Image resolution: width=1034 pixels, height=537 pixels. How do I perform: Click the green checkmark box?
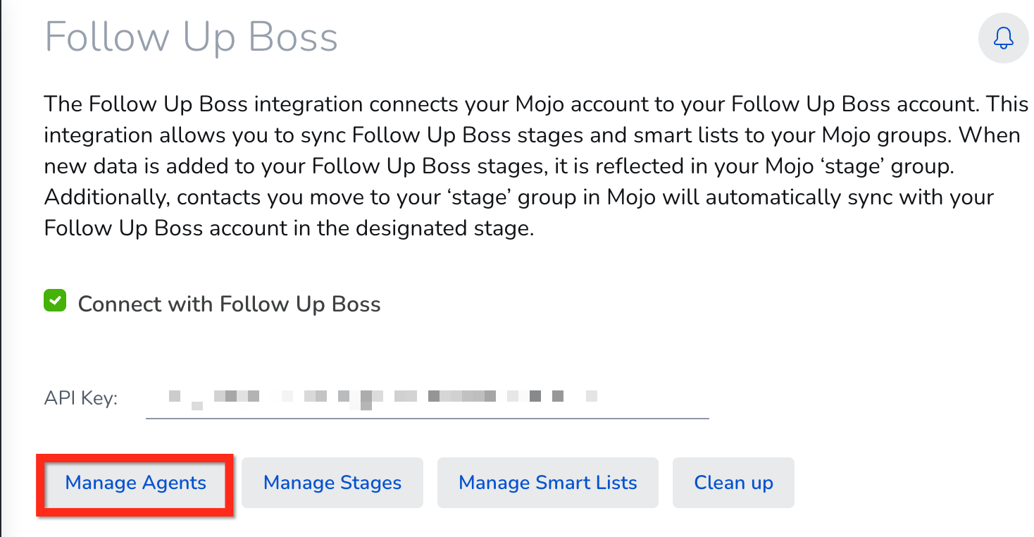tap(55, 302)
